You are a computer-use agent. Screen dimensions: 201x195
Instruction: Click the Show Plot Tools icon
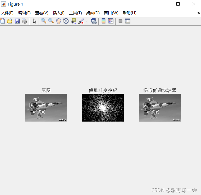[x=128, y=21]
